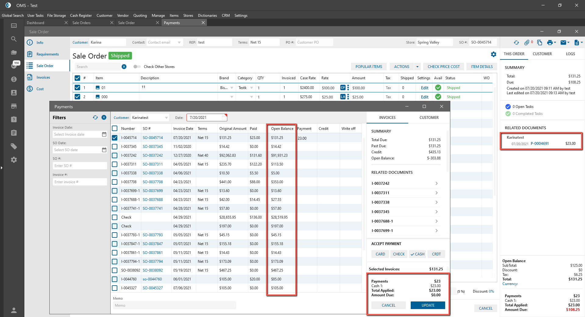Check the I-0037345 invoice row checkbox
Viewport: 585px width, 317px height.
tap(115, 147)
